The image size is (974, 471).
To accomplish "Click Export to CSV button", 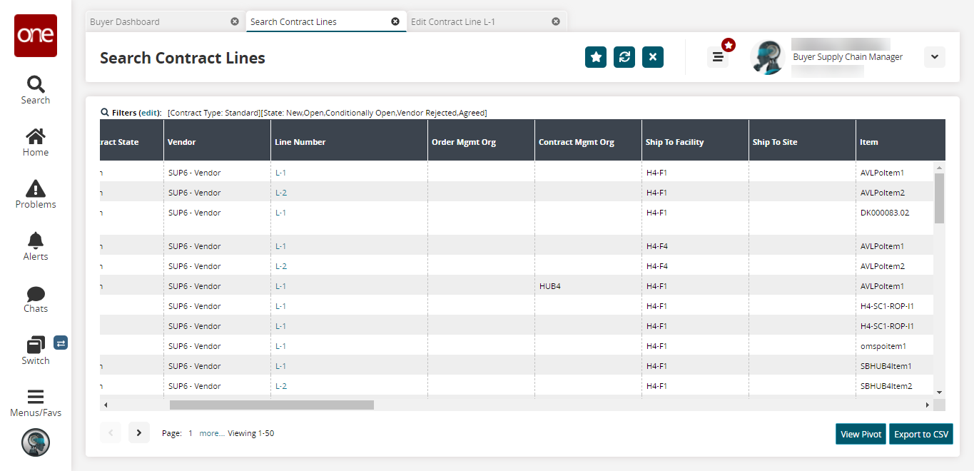I will click(920, 434).
